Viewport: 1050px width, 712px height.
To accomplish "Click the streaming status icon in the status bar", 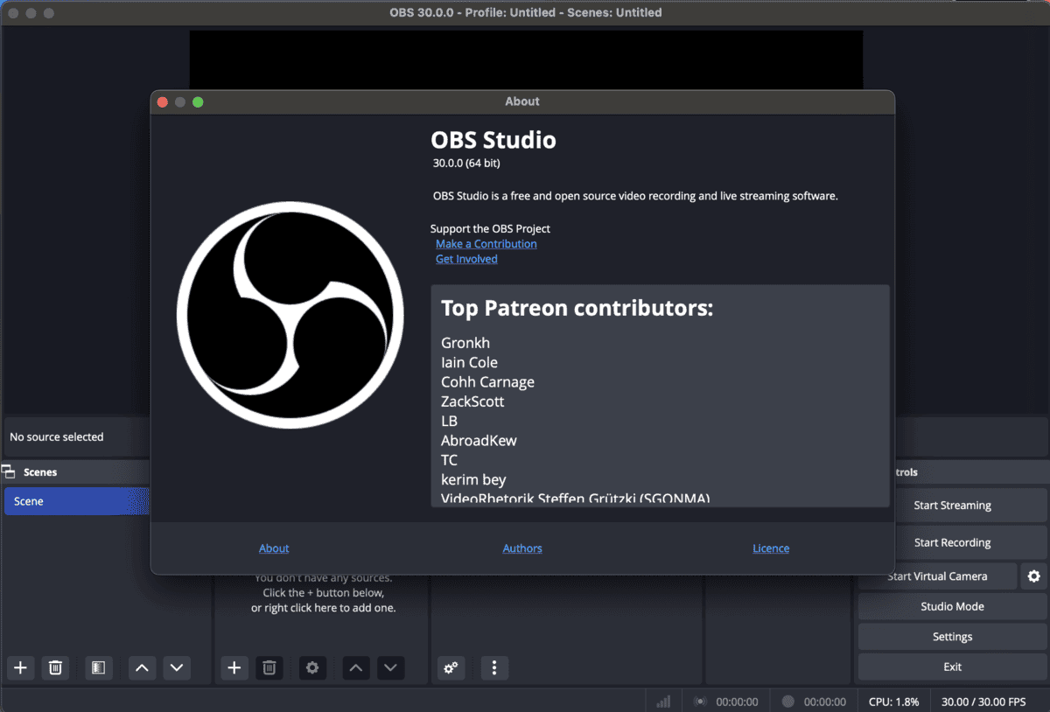I will pyautogui.click(x=700, y=702).
